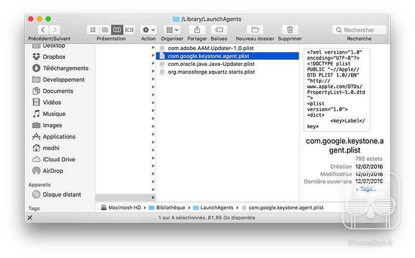This screenshot has height=258, width=415.
Task: Click the 792 octets file size
Action: (x=369, y=159)
